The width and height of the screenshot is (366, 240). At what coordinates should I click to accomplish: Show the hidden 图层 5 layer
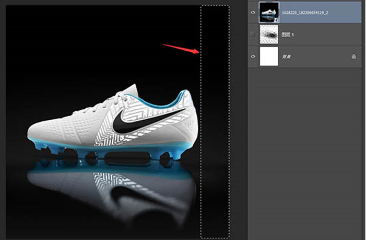pyautogui.click(x=253, y=34)
